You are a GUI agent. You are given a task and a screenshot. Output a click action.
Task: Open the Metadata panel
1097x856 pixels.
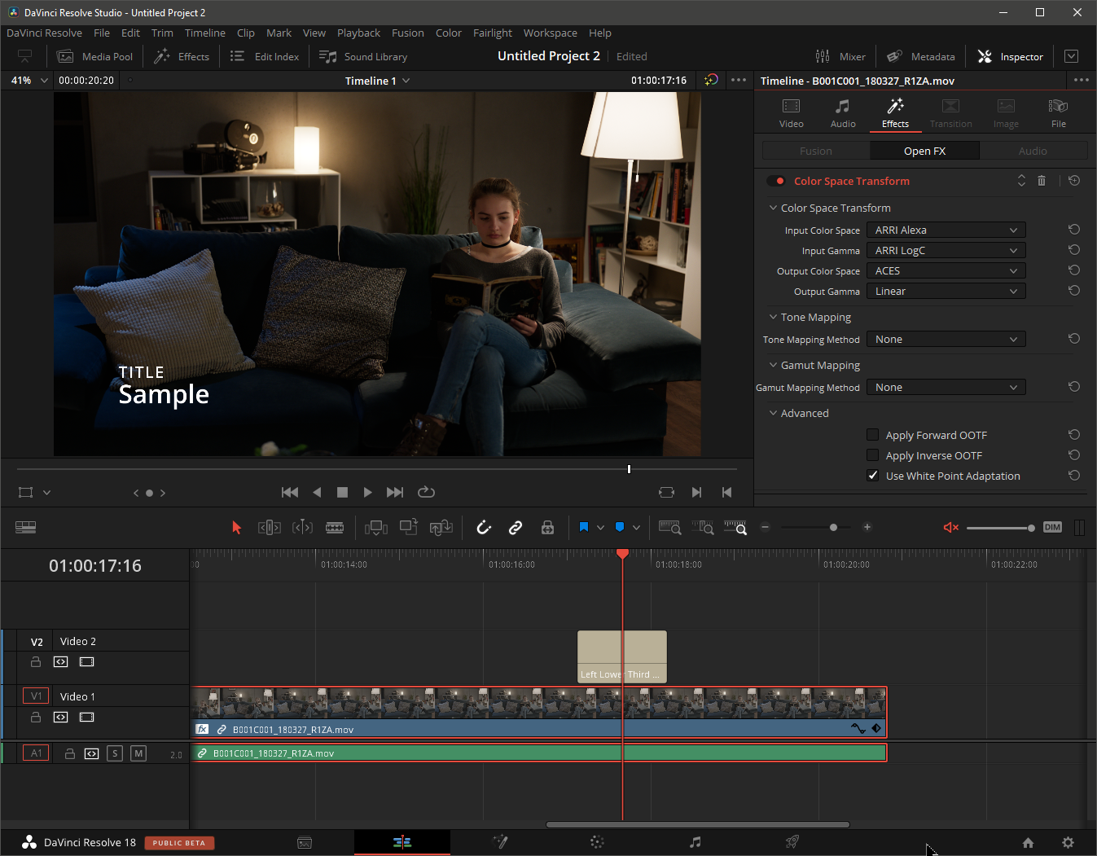(920, 56)
